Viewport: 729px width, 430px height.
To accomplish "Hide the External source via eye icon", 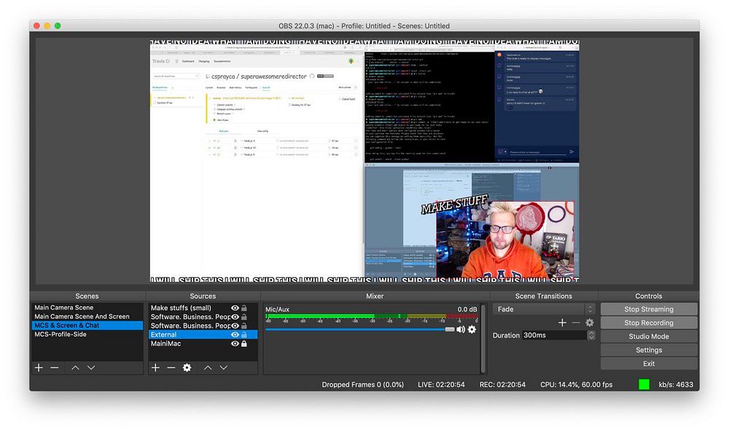I will coord(235,335).
